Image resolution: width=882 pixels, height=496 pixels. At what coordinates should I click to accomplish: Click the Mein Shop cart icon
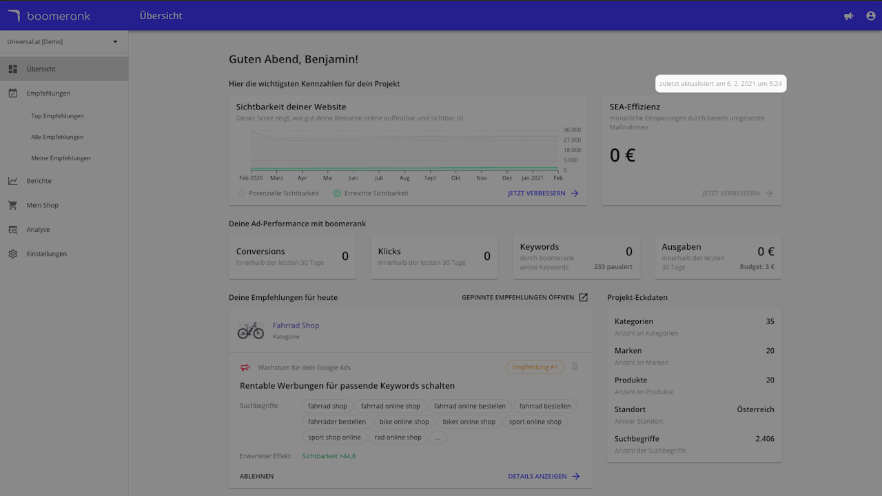(13, 205)
